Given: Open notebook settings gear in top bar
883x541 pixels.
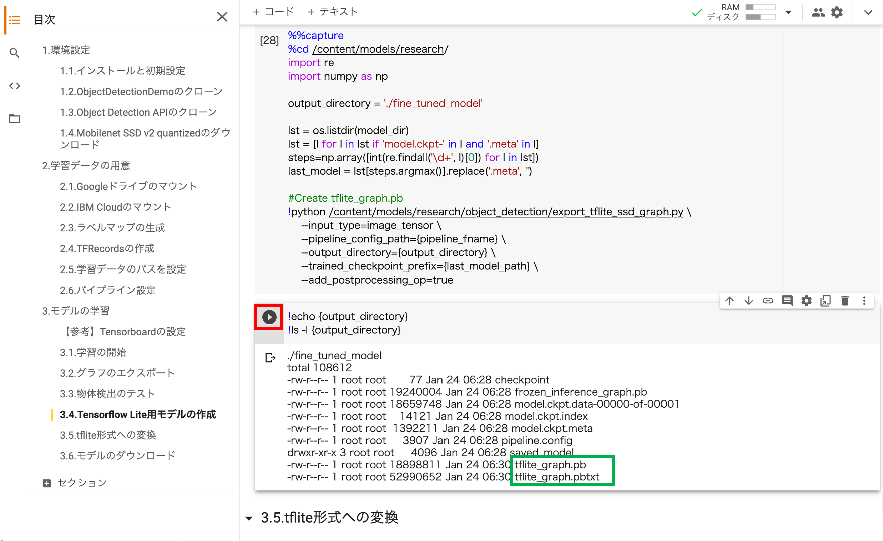Looking at the screenshot, I should point(837,12).
